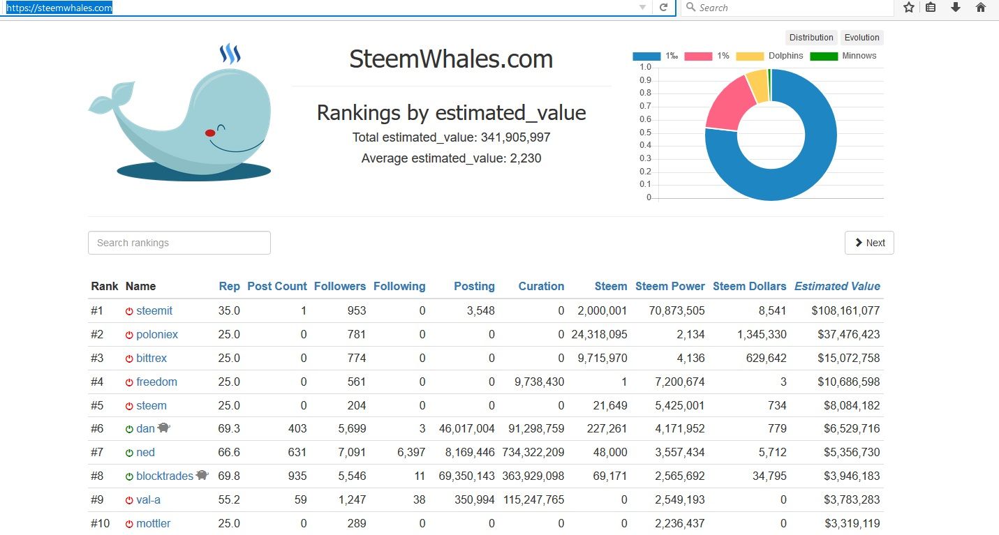Sort table by Rep column
999x535 pixels.
pyautogui.click(x=229, y=286)
